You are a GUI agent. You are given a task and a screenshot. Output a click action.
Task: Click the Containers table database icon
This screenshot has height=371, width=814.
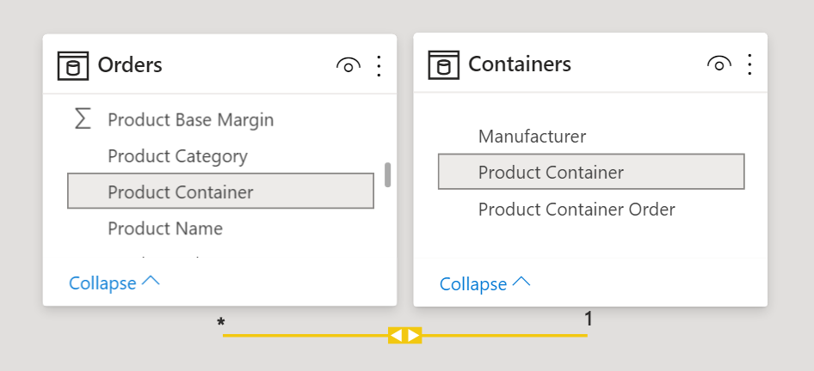pyautogui.click(x=443, y=64)
